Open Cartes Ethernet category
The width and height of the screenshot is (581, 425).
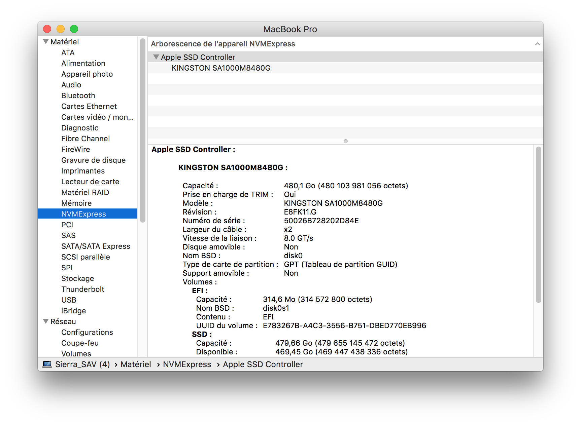(x=89, y=106)
